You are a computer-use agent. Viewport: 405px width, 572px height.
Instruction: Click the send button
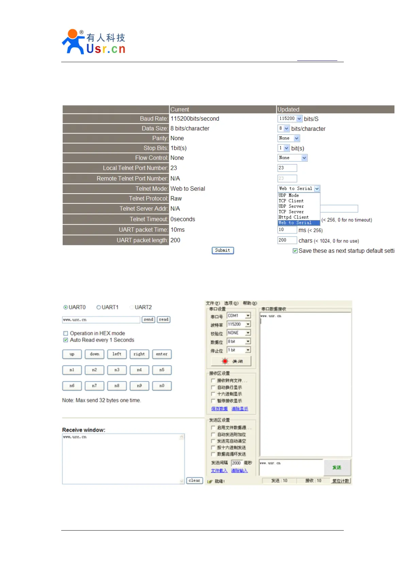[149, 320]
